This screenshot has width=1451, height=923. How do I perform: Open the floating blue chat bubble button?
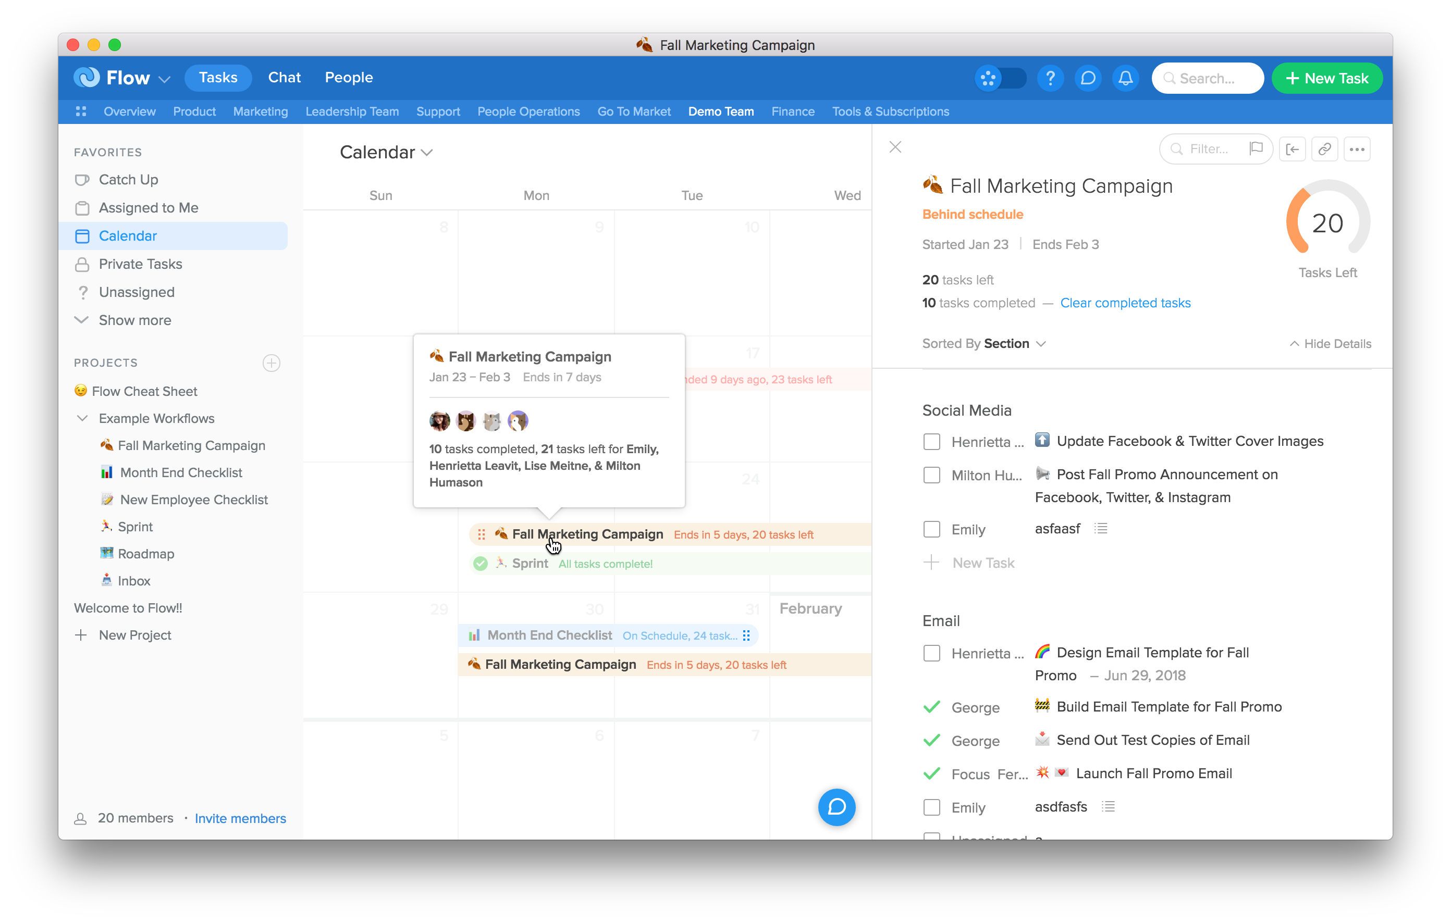tap(837, 807)
